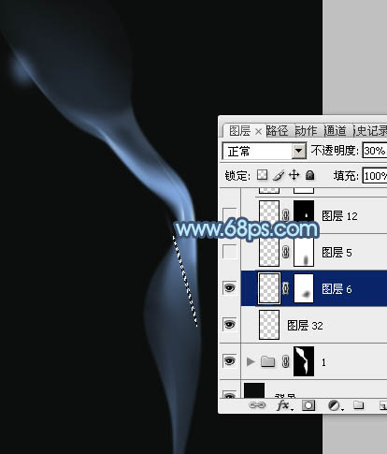Open the fx layer style menu
The height and width of the screenshot is (454, 387).
[285, 405]
